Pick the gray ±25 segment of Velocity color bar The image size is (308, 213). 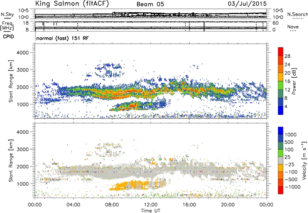(x=281, y=160)
